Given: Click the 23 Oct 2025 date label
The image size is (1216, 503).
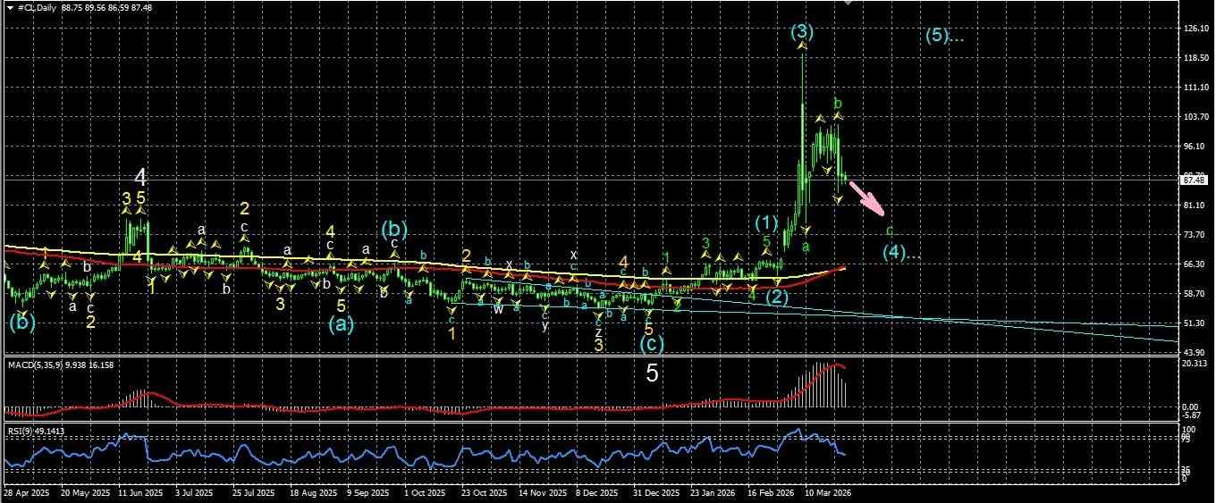Looking at the screenshot, I should [x=484, y=492].
